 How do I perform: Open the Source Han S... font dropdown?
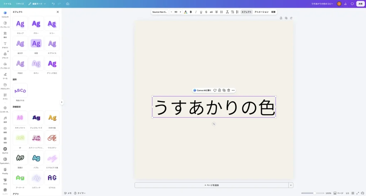[160, 12]
